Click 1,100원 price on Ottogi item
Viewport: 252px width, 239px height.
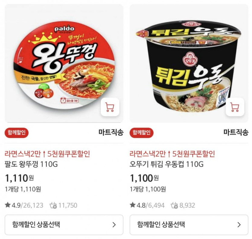144,178
